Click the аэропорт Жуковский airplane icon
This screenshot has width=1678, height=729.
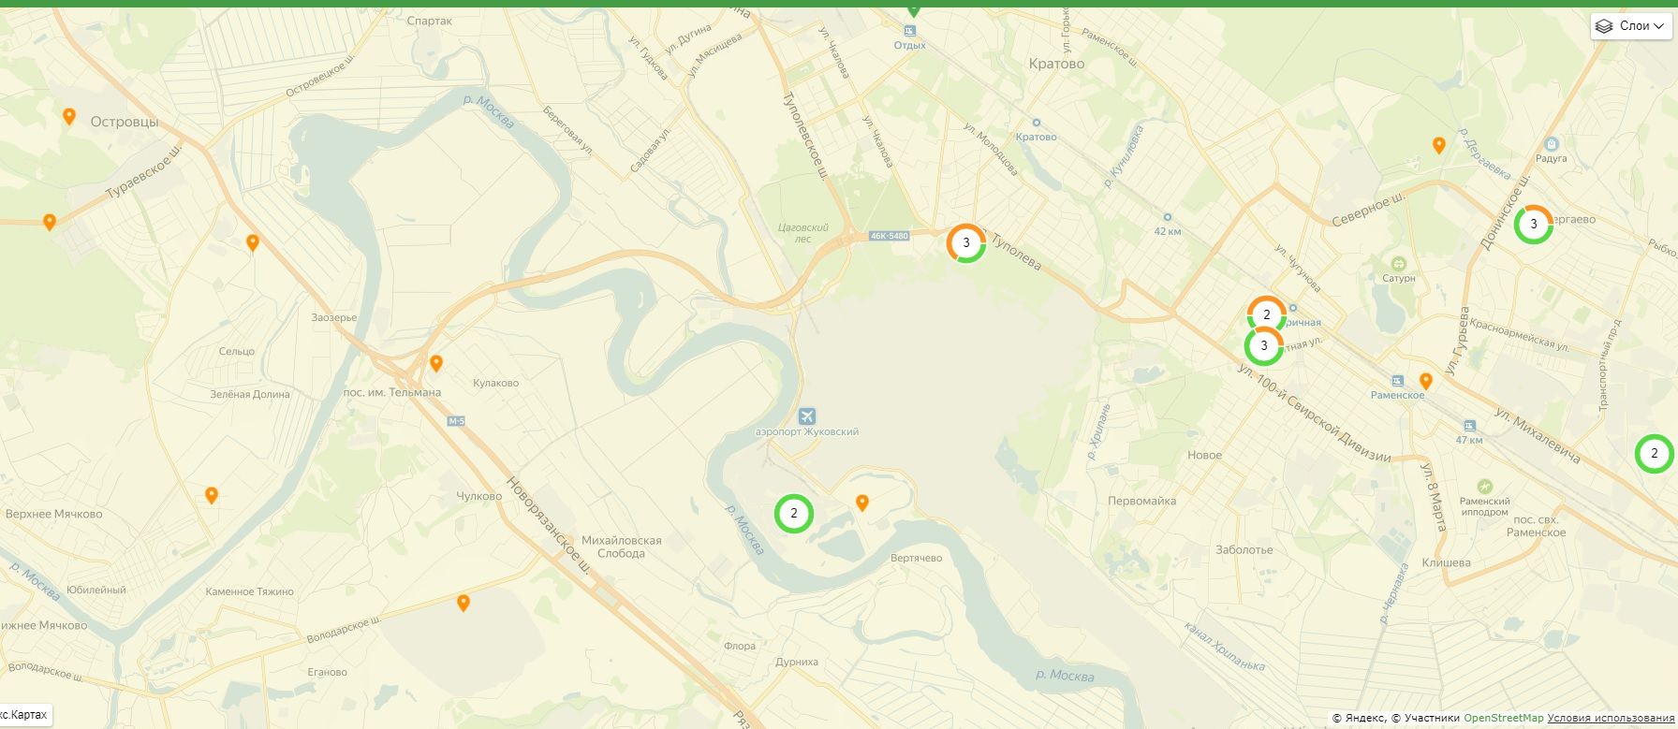tap(807, 416)
